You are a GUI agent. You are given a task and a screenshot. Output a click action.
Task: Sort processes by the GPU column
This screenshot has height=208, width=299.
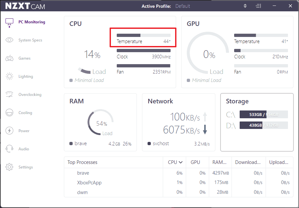pos(195,162)
